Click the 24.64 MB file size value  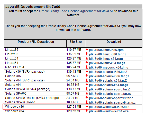pyautogui.click(x=73, y=80)
